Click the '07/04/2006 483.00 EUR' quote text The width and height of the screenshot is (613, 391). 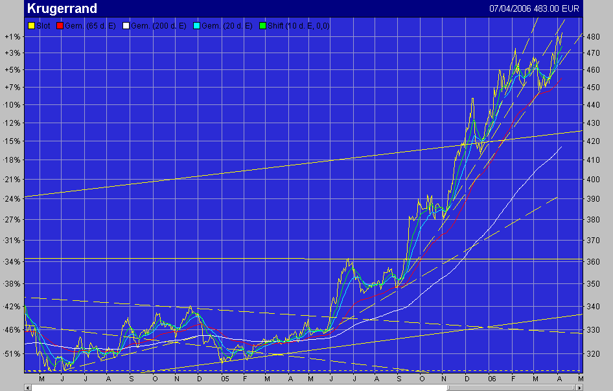[534, 8]
